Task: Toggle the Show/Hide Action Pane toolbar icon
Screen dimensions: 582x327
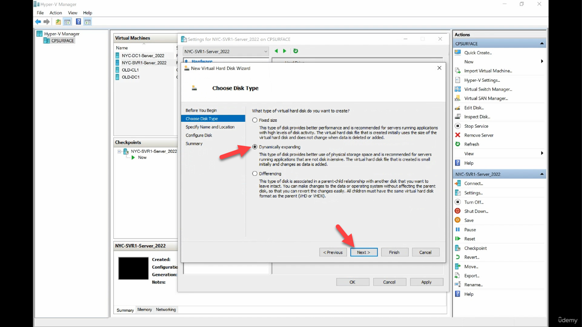Action: (x=87, y=22)
